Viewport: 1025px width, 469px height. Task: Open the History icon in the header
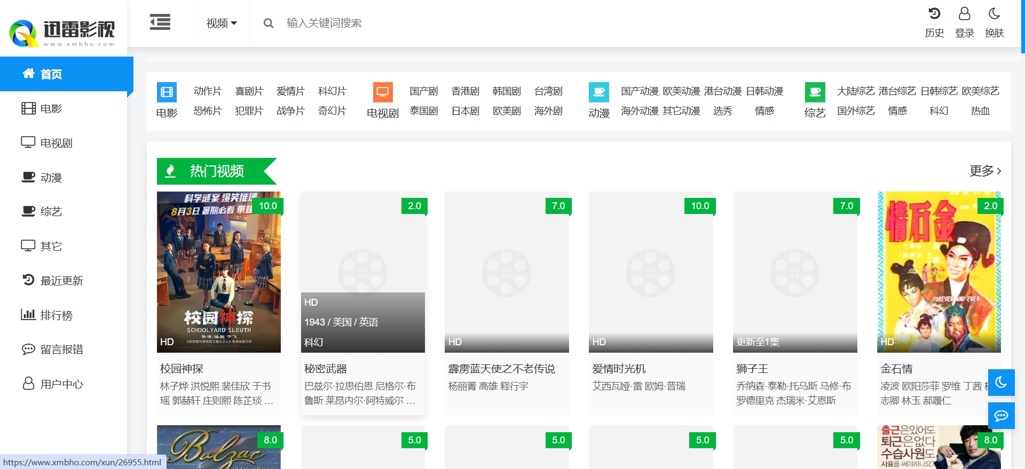934,14
